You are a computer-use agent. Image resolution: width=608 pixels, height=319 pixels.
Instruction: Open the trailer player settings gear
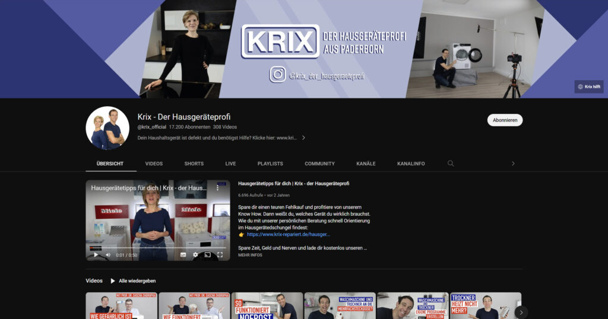coord(195,255)
